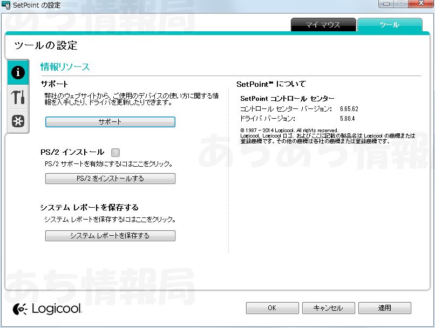Click the PS/2 をインストールする button
The image size is (435, 328).
110,179
